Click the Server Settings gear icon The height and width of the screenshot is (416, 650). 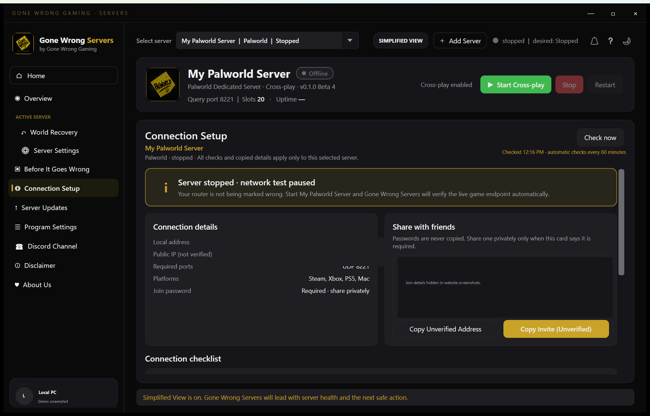tap(25, 151)
